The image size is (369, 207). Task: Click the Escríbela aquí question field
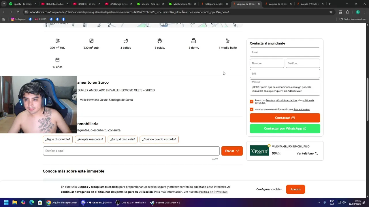(x=131, y=151)
